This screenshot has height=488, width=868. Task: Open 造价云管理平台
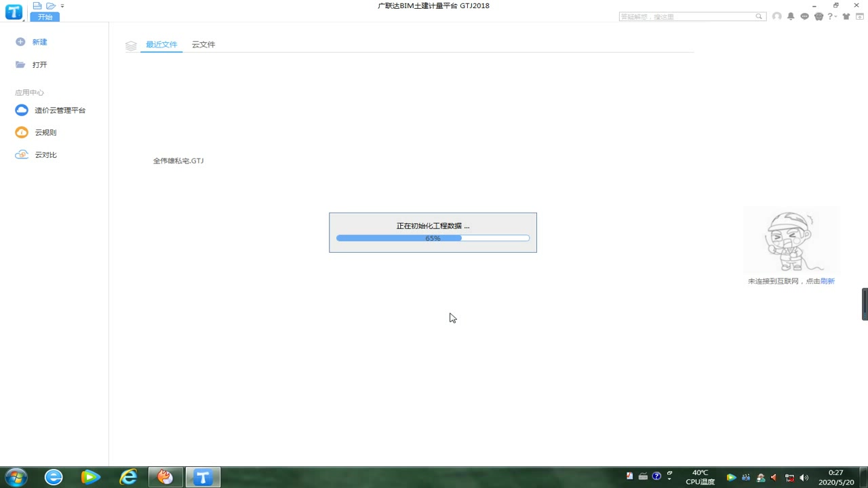click(x=60, y=110)
